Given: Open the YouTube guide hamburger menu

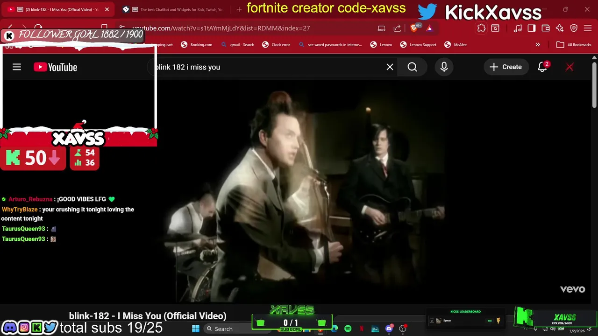Looking at the screenshot, I should click(x=17, y=67).
